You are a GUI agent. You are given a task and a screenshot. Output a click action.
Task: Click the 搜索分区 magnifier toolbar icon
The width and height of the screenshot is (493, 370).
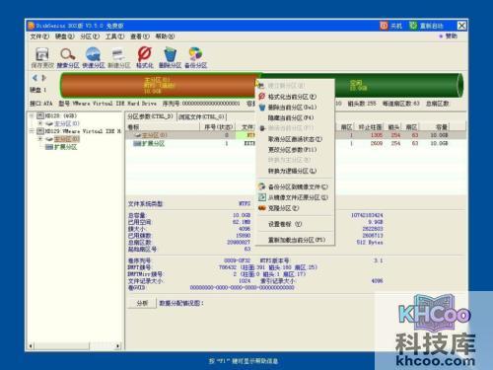68,54
